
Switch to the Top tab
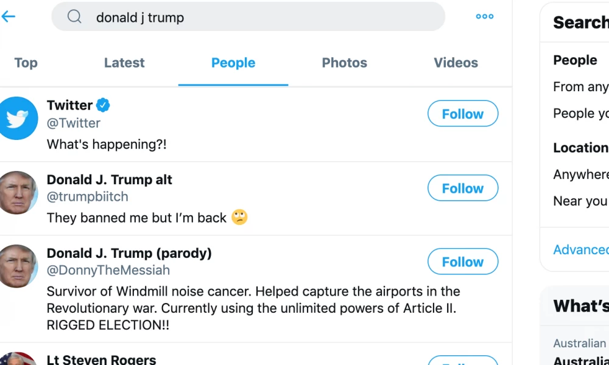[x=26, y=63]
